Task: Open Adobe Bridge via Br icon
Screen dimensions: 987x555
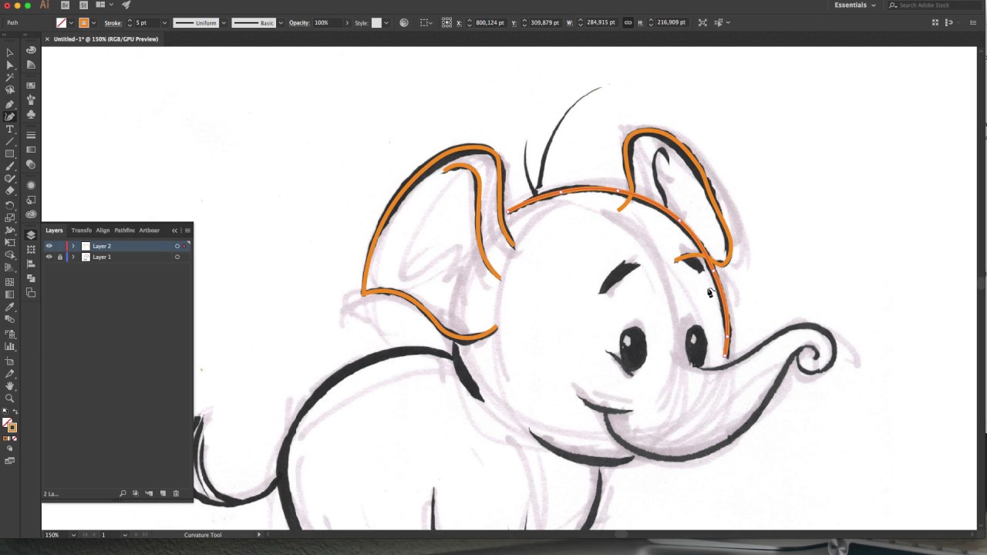Action: pos(66,5)
